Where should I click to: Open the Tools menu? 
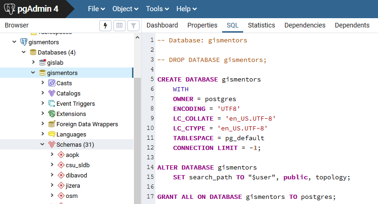coord(157,9)
